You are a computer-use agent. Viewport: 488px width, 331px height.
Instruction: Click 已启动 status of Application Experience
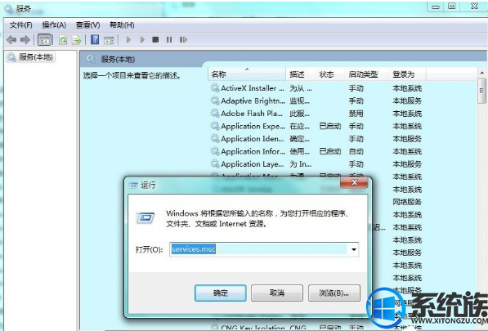coord(330,126)
